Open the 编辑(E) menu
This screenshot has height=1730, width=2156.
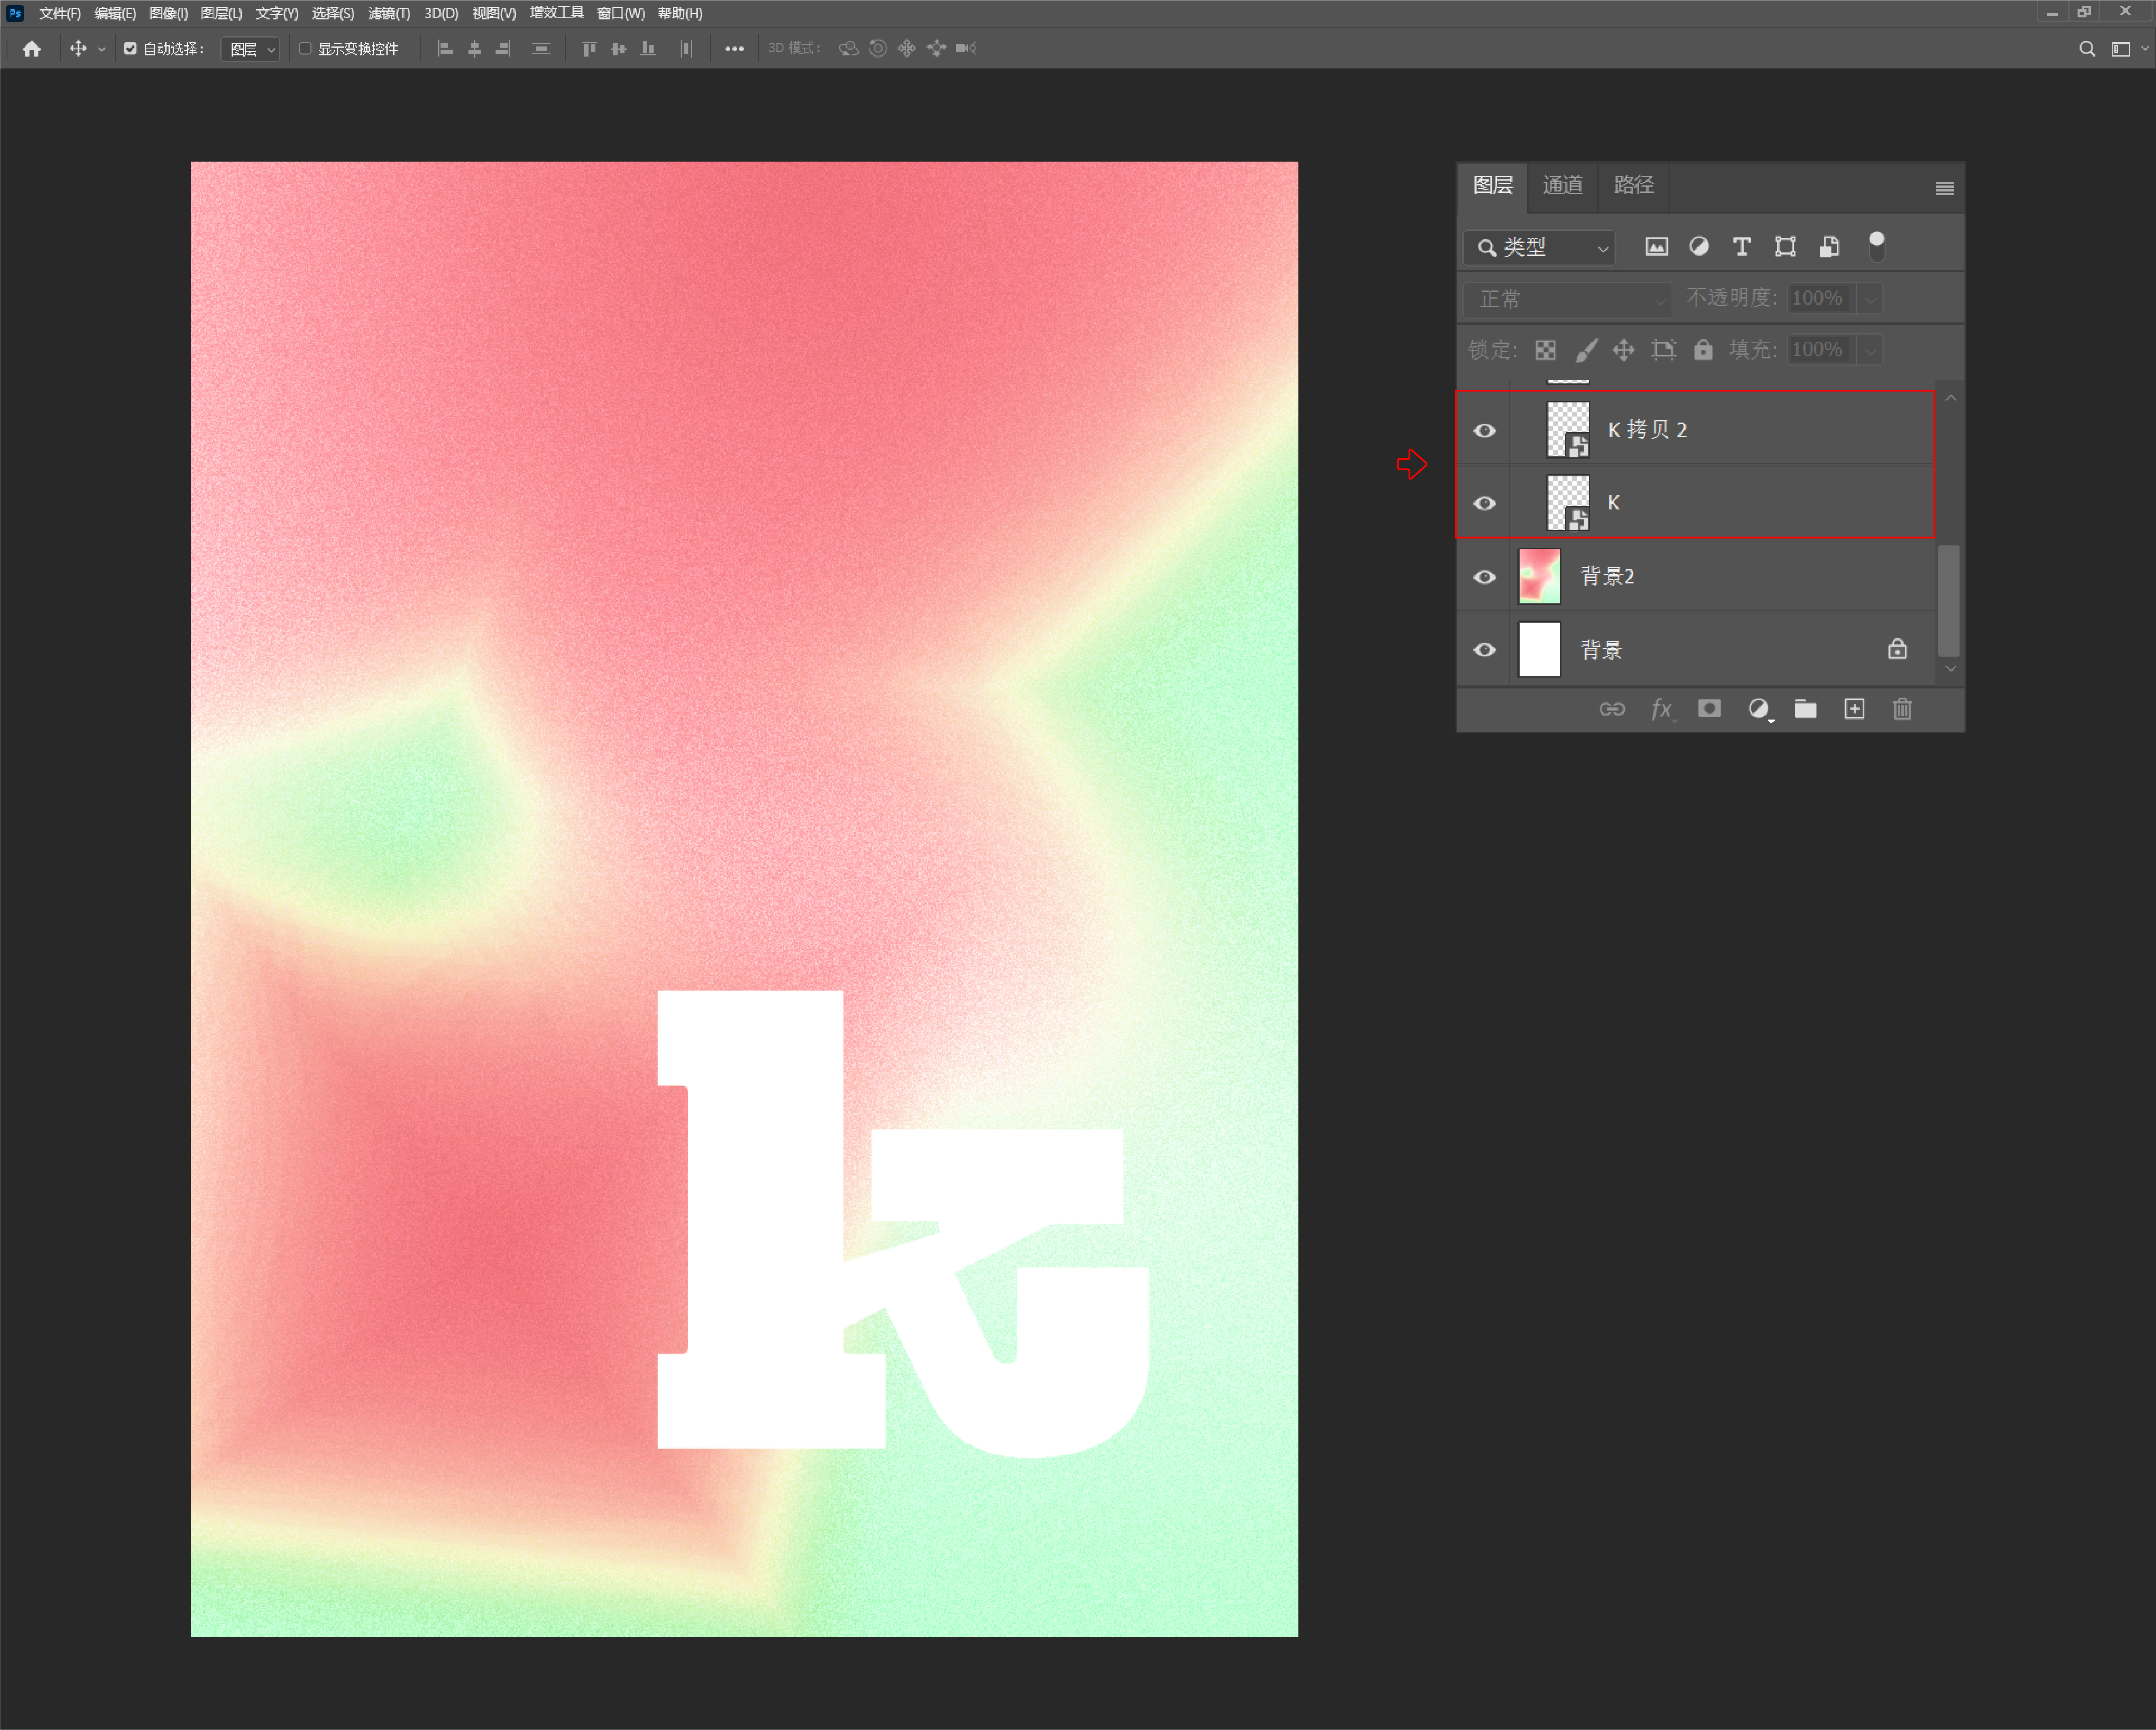(x=115, y=14)
